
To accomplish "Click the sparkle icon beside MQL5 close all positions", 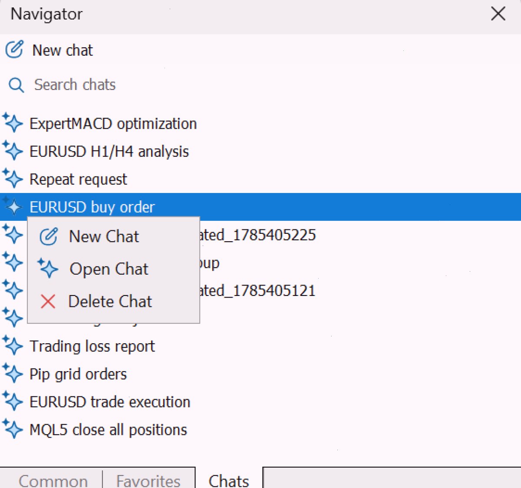I will tap(13, 429).
